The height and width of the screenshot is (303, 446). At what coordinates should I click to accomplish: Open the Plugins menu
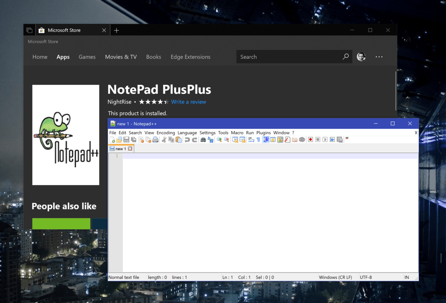[263, 133]
